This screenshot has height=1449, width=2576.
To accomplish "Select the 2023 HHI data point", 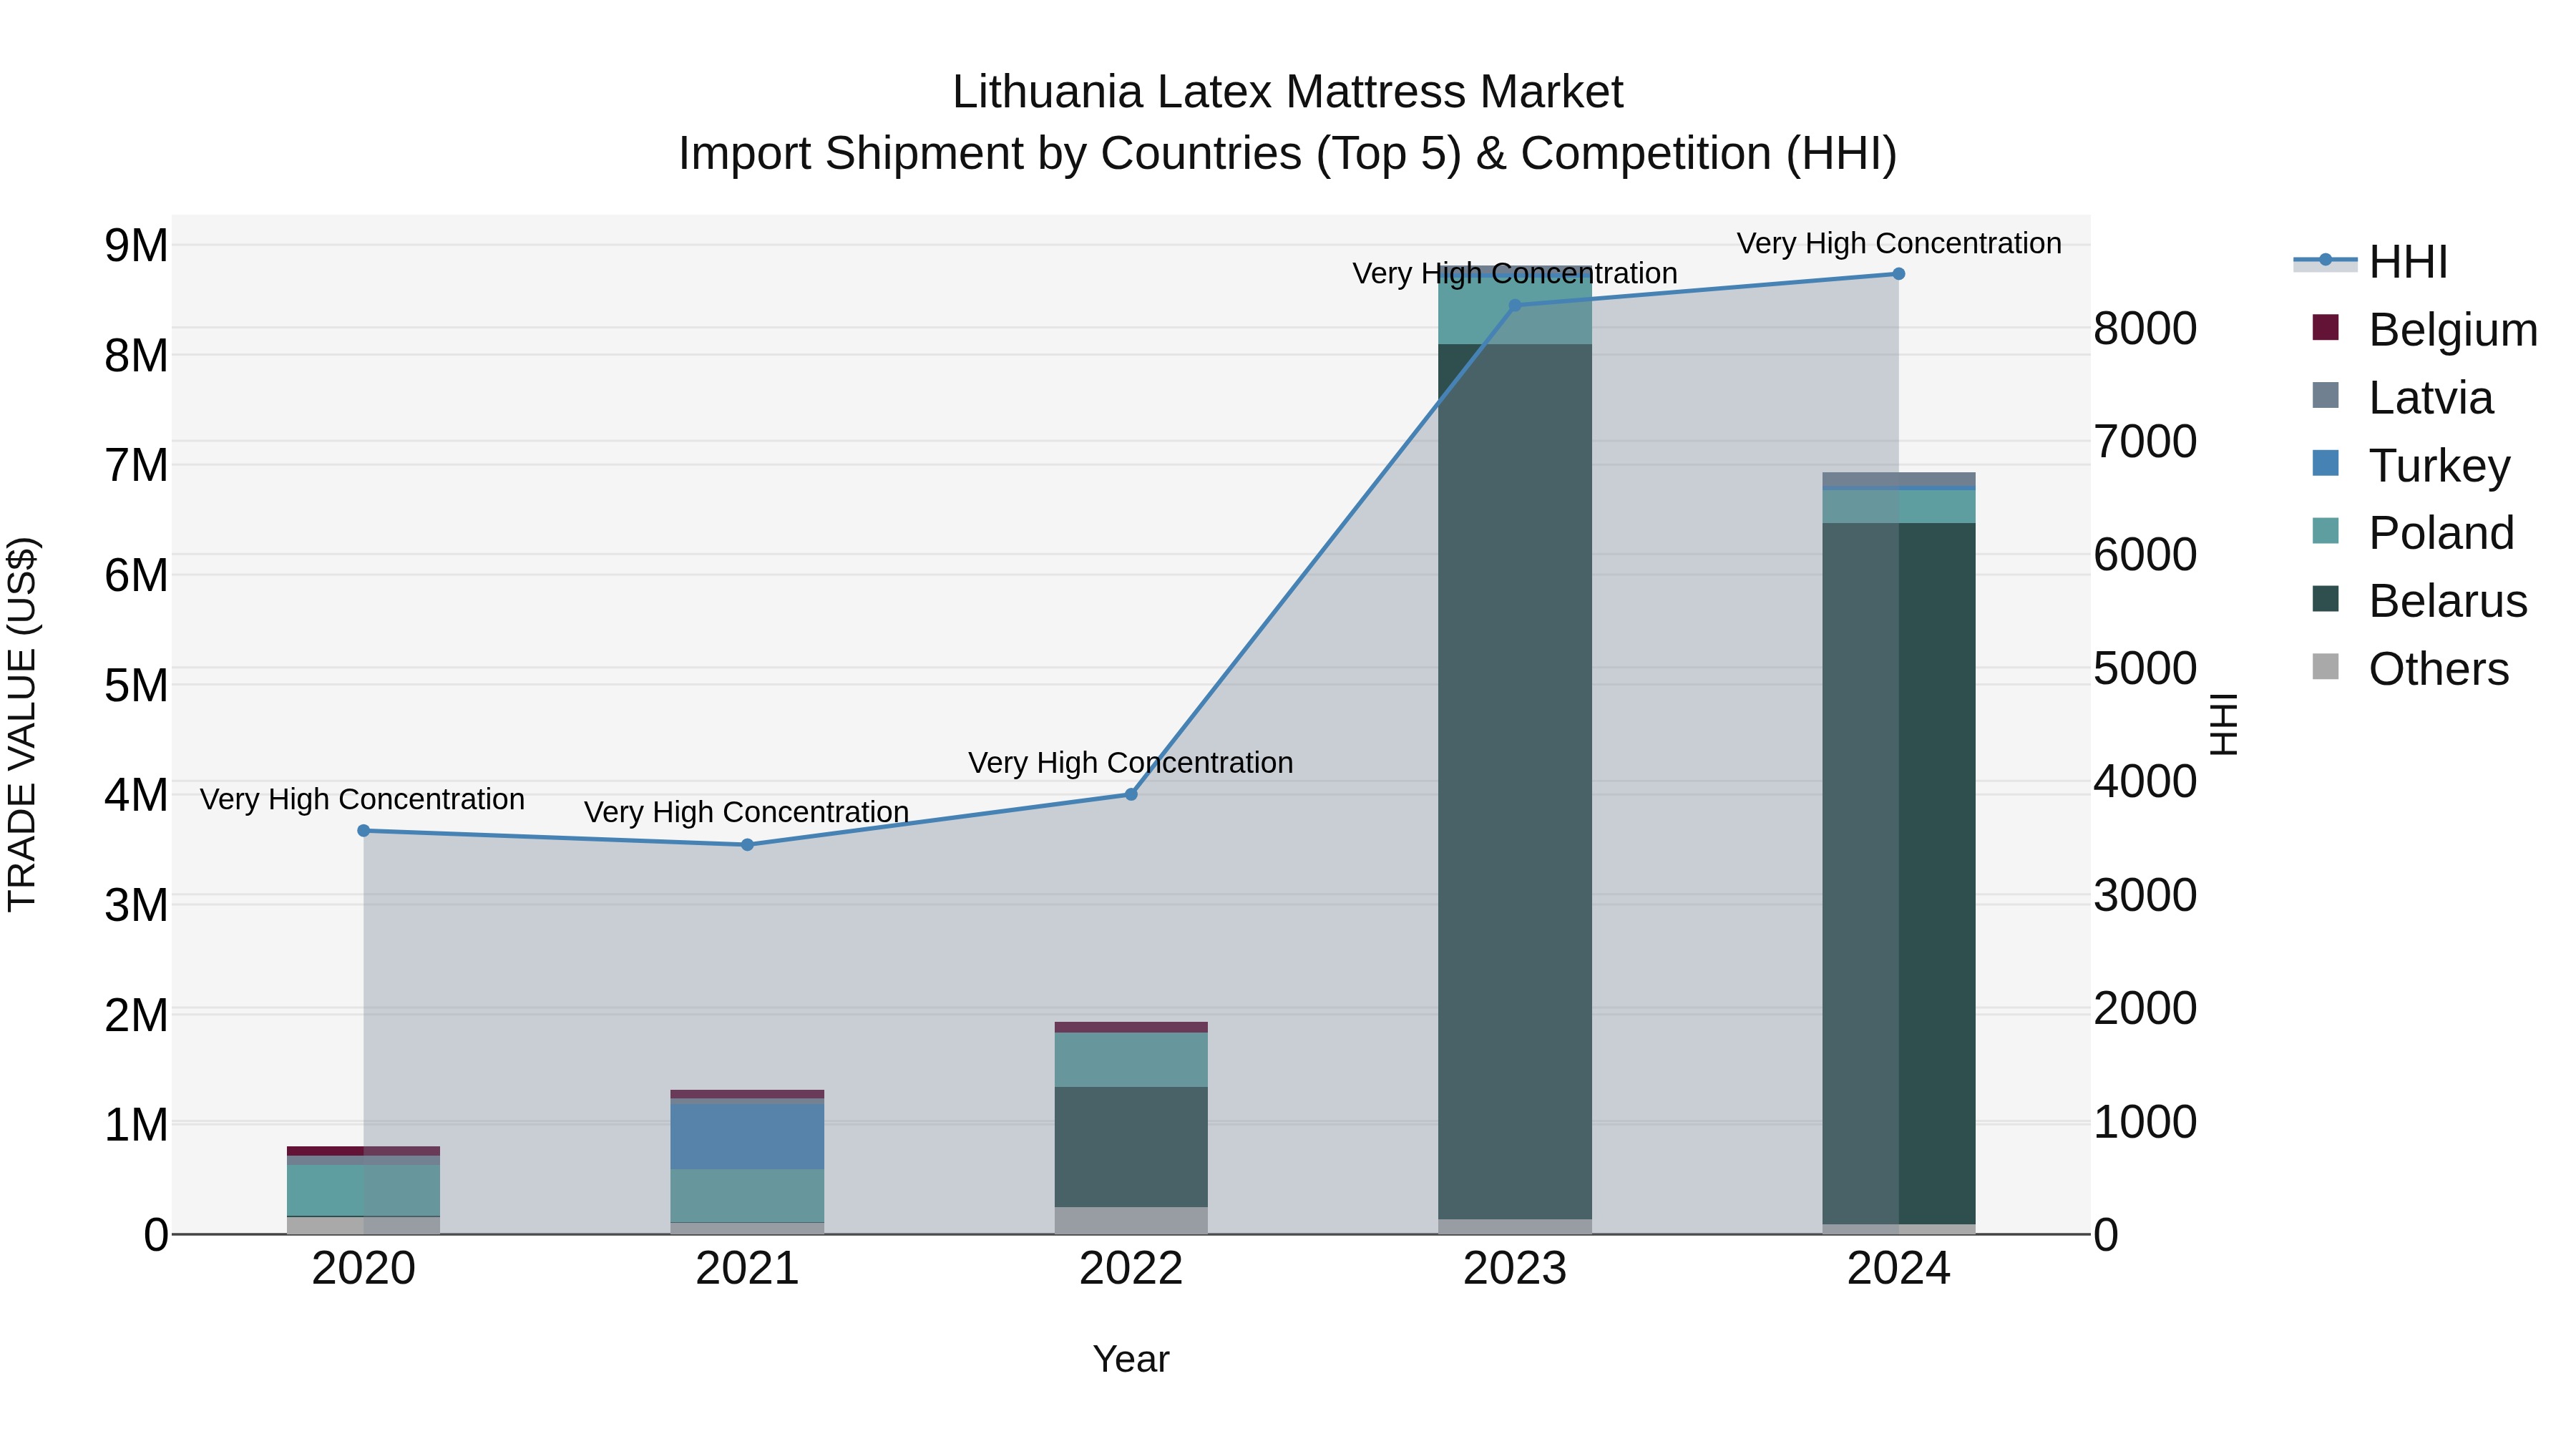I will coord(1515,306).
